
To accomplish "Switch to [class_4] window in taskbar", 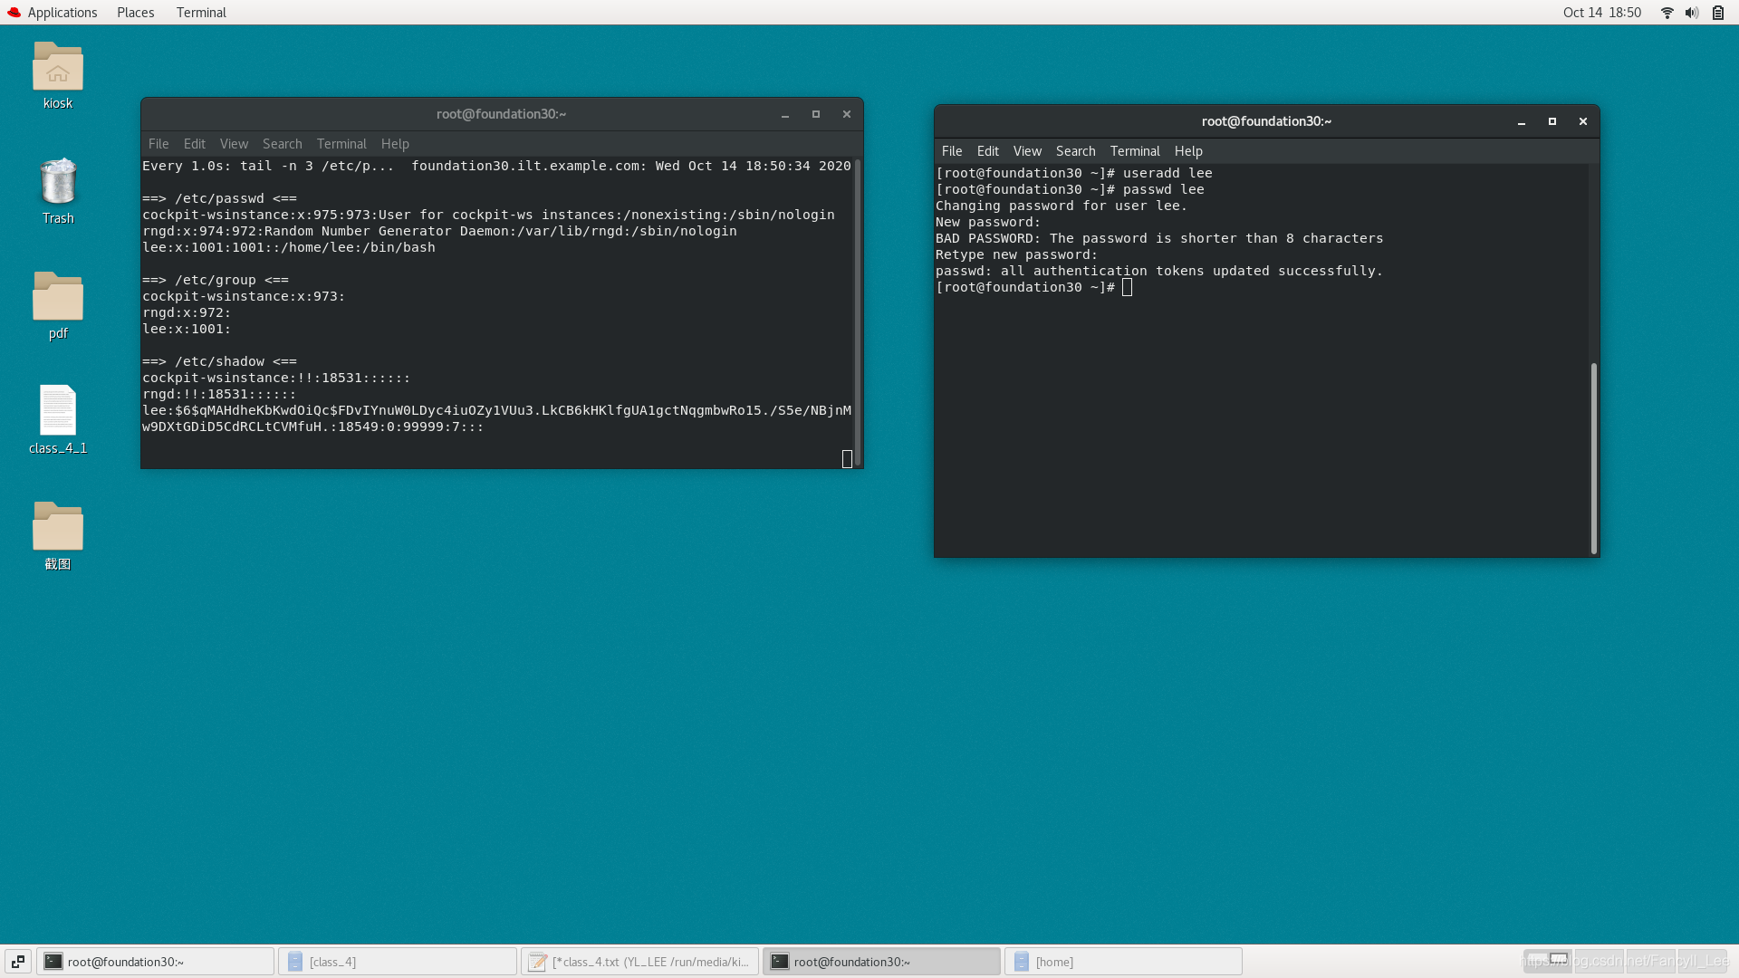I will pyautogui.click(x=397, y=962).
